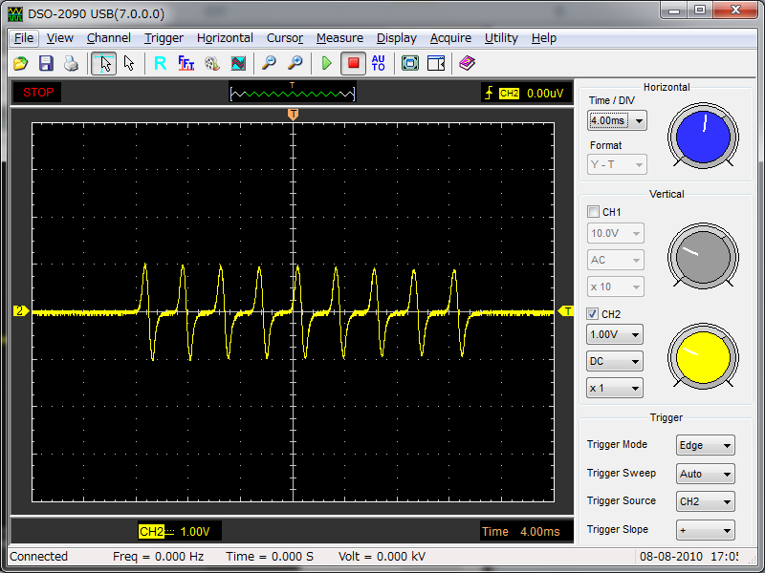The width and height of the screenshot is (765, 573).
Task: Click the Freq = 0.000 Hz status entry
Action: (158, 557)
